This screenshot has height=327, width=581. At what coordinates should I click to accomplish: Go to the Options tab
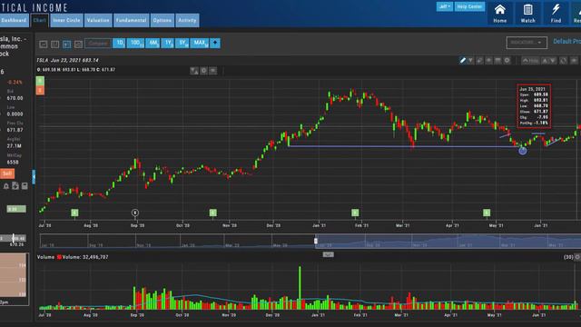(162, 20)
